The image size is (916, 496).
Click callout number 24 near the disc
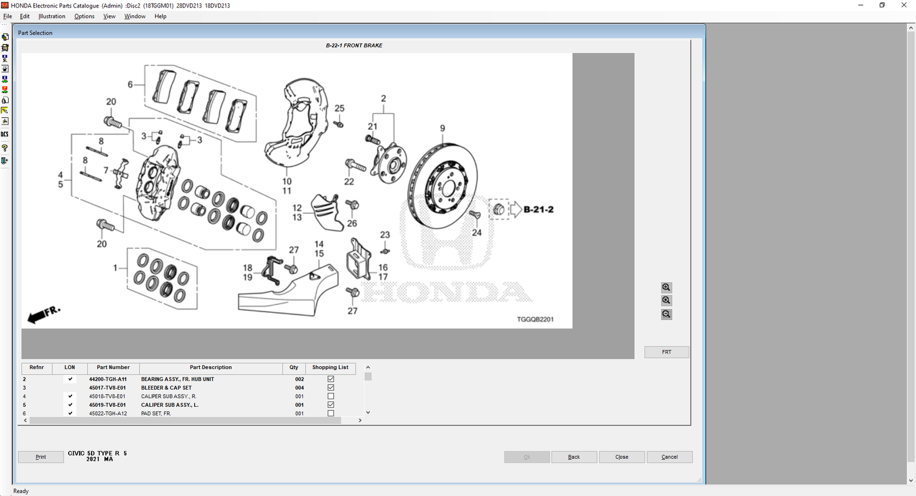[x=477, y=233]
